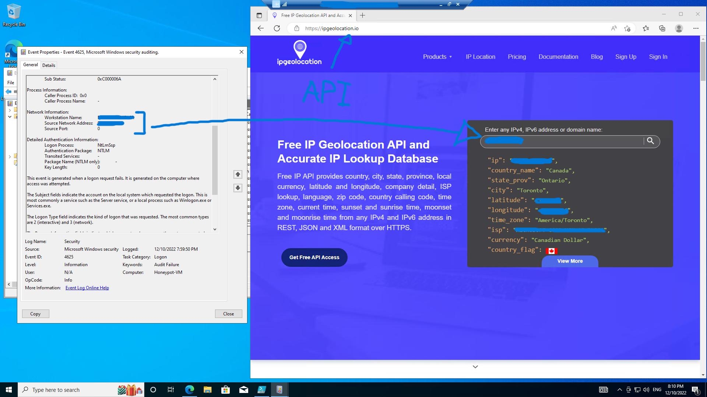
Task: Open Collections in Microsoft Edge
Action: pyautogui.click(x=662, y=28)
